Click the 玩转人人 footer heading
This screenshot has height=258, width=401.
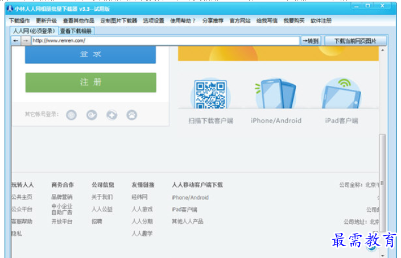tap(23, 185)
